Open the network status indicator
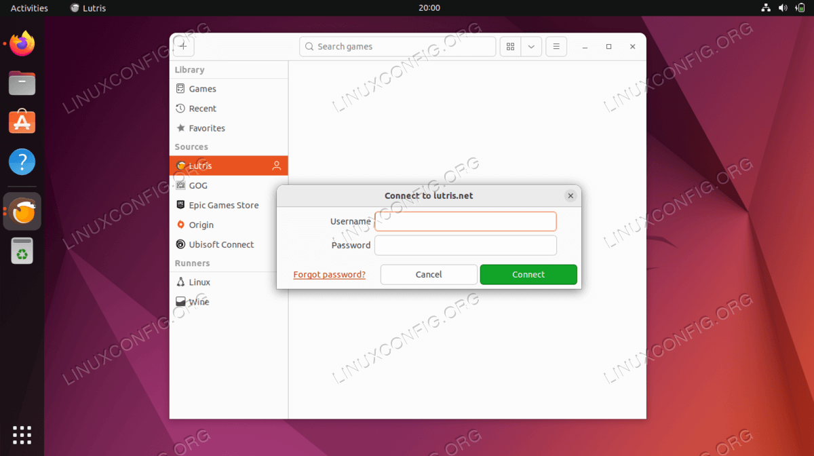The image size is (814, 456). point(766,8)
